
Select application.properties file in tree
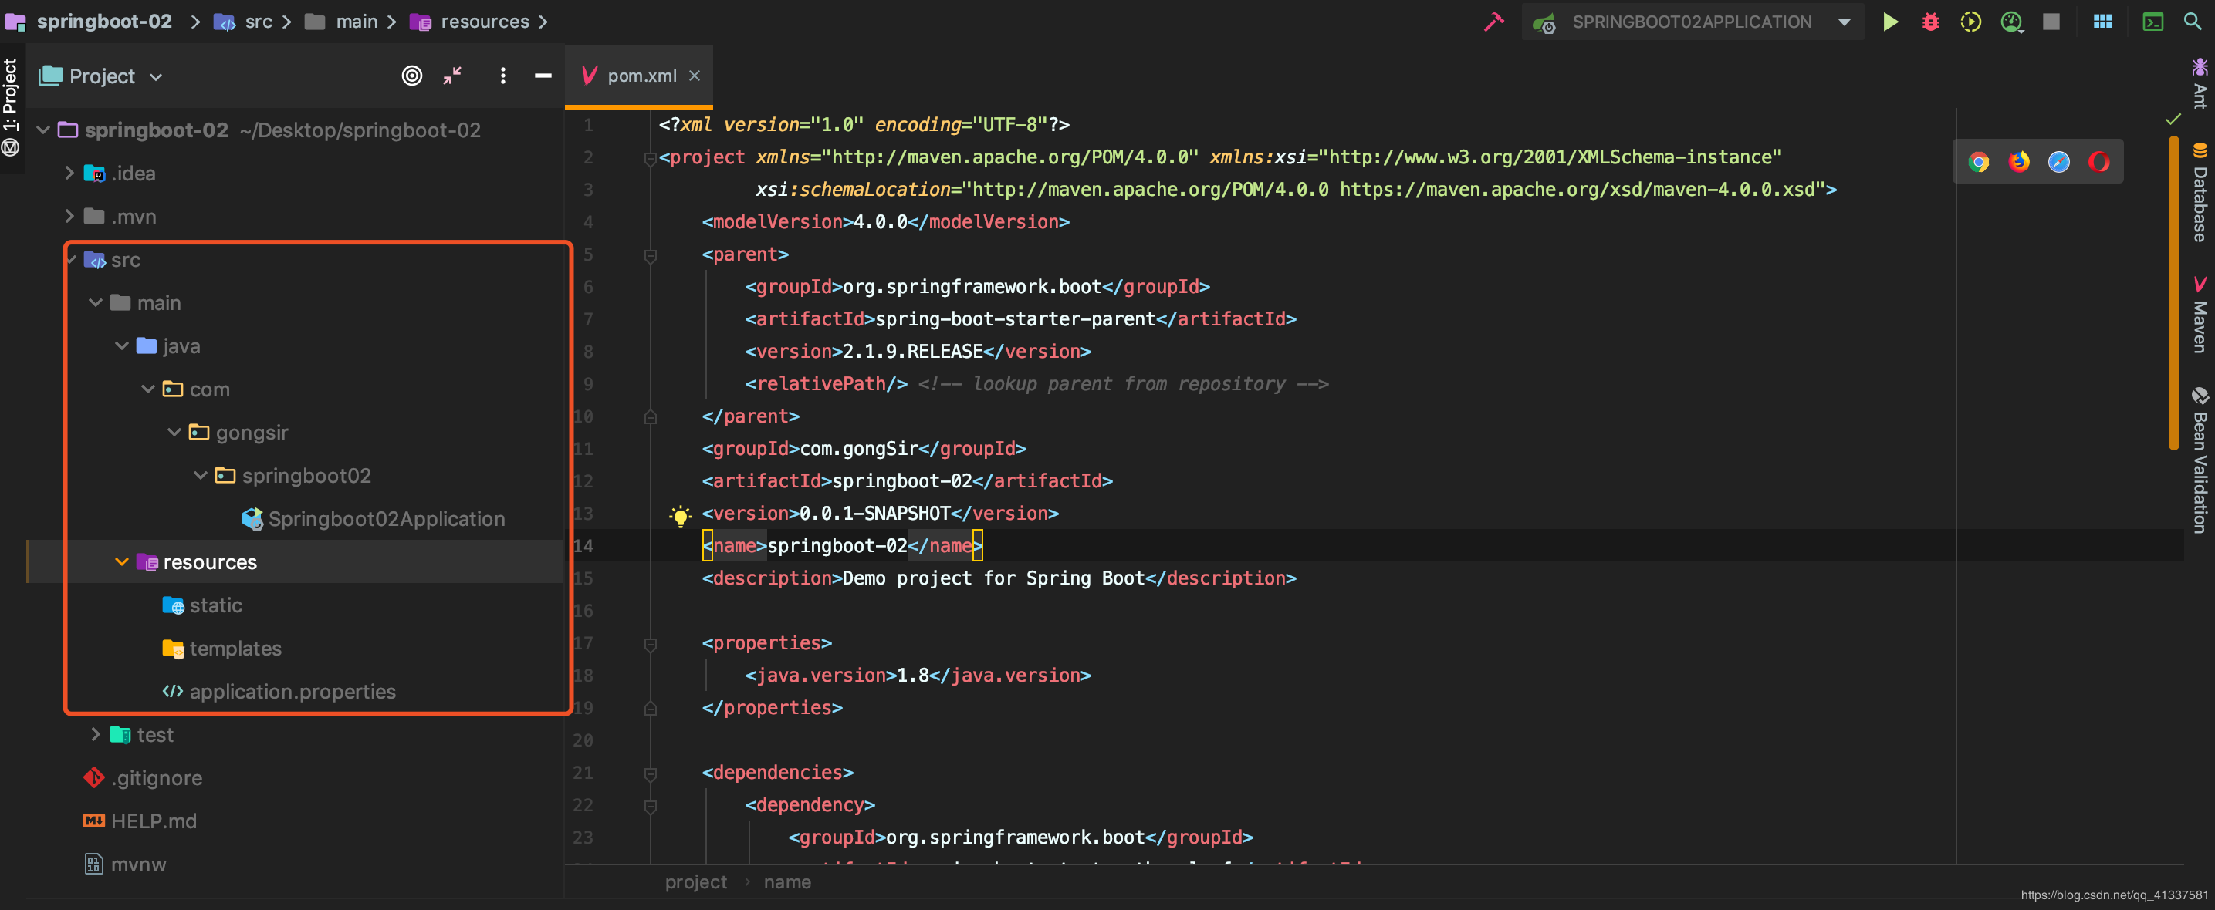tap(292, 692)
